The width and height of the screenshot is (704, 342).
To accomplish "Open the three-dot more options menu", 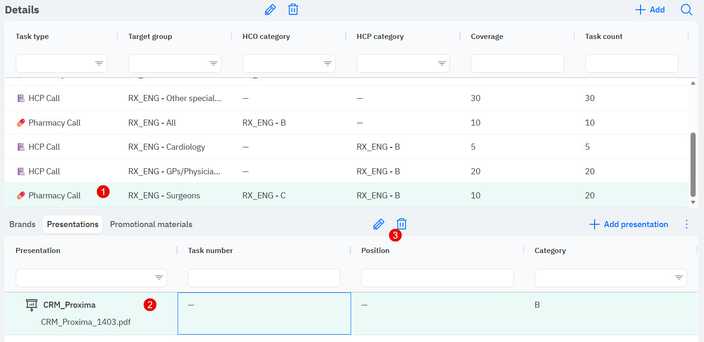I will [687, 224].
